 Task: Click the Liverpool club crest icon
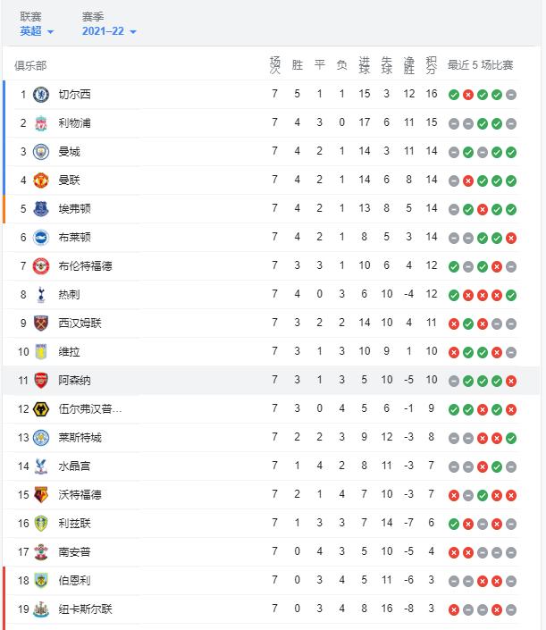pos(40,123)
